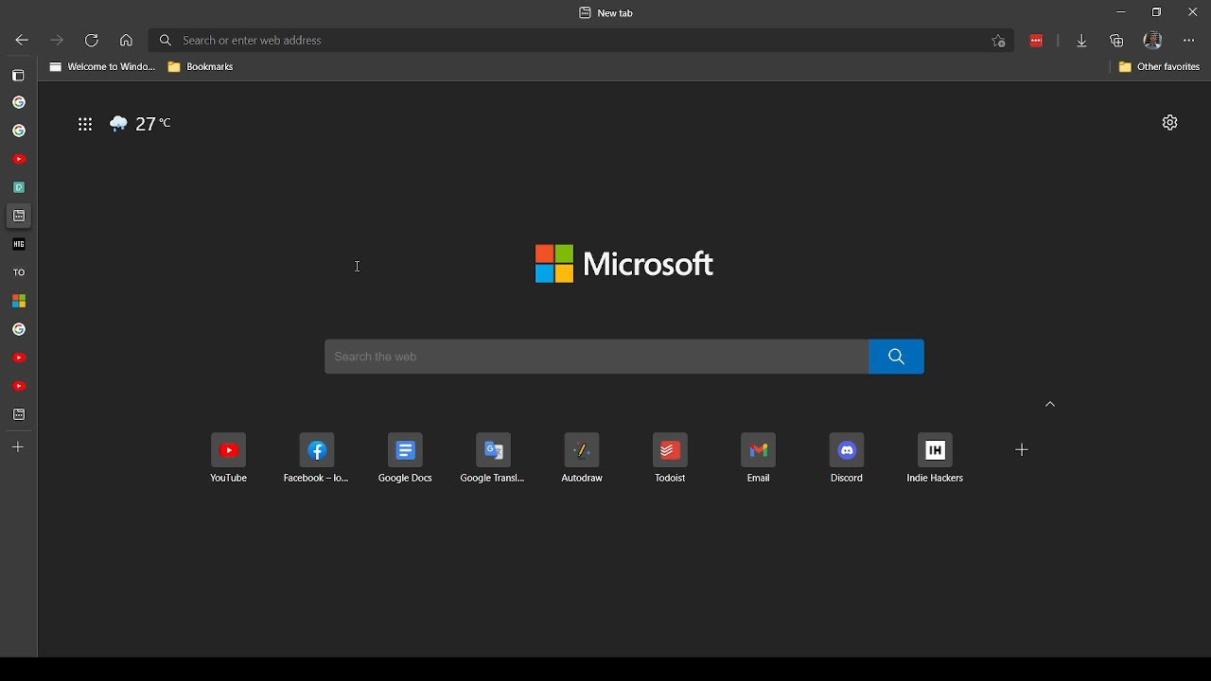Open the Home page button

tap(126, 41)
